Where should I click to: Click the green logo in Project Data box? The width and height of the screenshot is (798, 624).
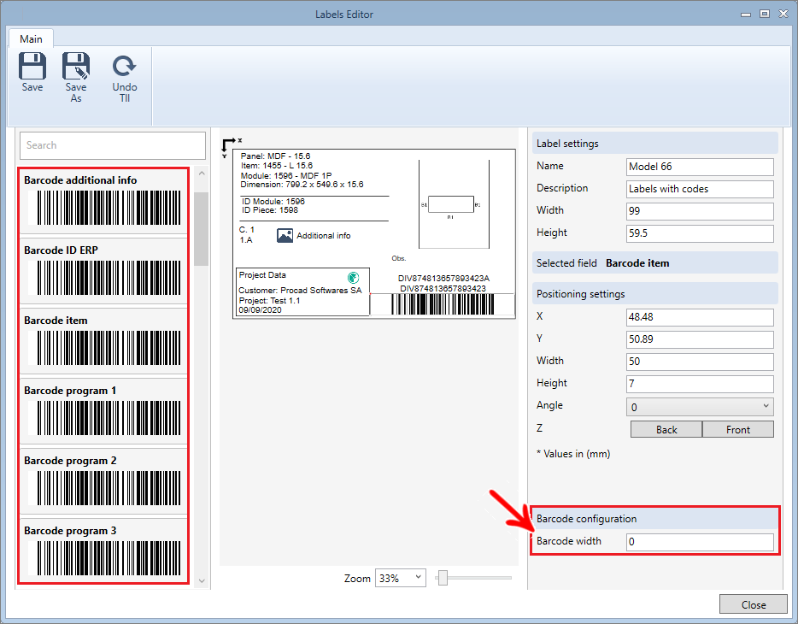[353, 278]
